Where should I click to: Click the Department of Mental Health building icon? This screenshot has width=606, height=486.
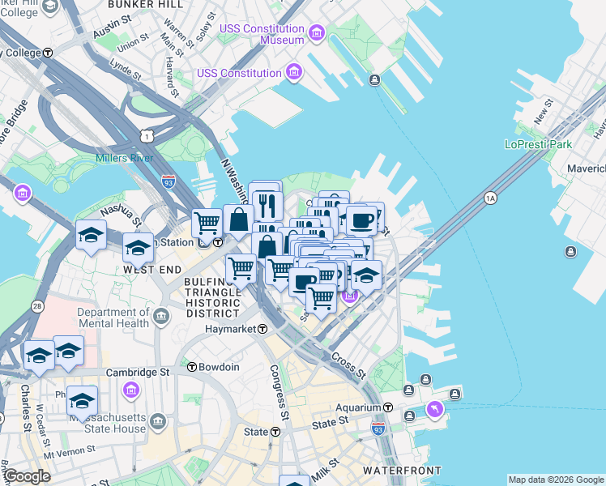161,317
